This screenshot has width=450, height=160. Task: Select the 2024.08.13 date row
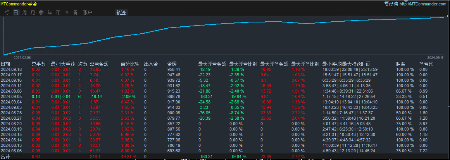[x=11, y=145]
